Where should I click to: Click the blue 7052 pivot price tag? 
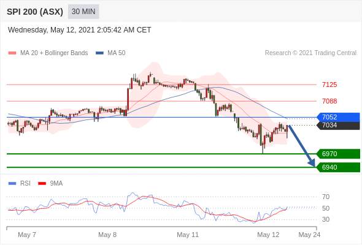pyautogui.click(x=338, y=118)
